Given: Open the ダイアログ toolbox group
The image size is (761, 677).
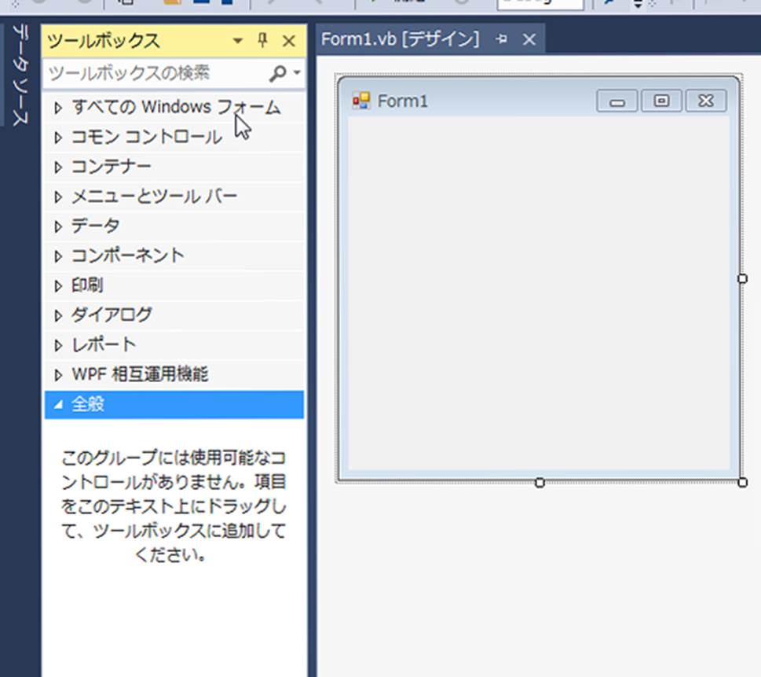Looking at the screenshot, I should [x=112, y=315].
